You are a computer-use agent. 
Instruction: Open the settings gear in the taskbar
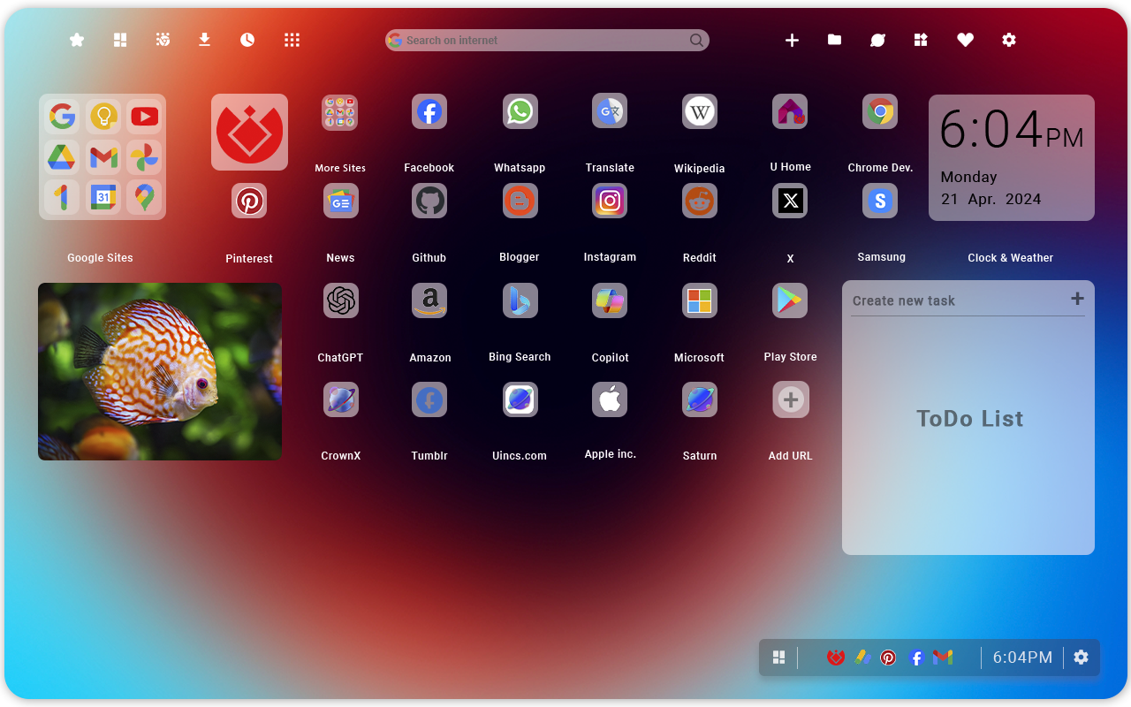click(x=1081, y=658)
